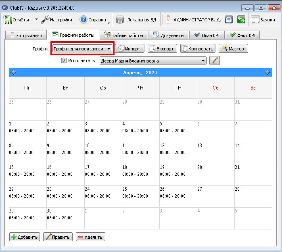Expand the График для предзаписи dropdown
This screenshot has width=282, height=252.
pyautogui.click(x=82, y=49)
